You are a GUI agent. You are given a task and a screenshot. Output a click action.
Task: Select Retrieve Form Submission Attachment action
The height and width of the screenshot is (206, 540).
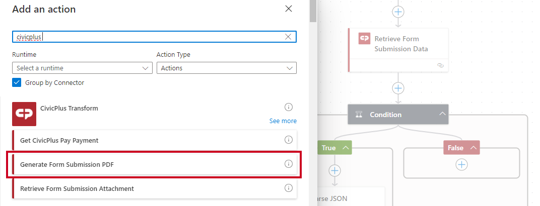pyautogui.click(x=154, y=188)
